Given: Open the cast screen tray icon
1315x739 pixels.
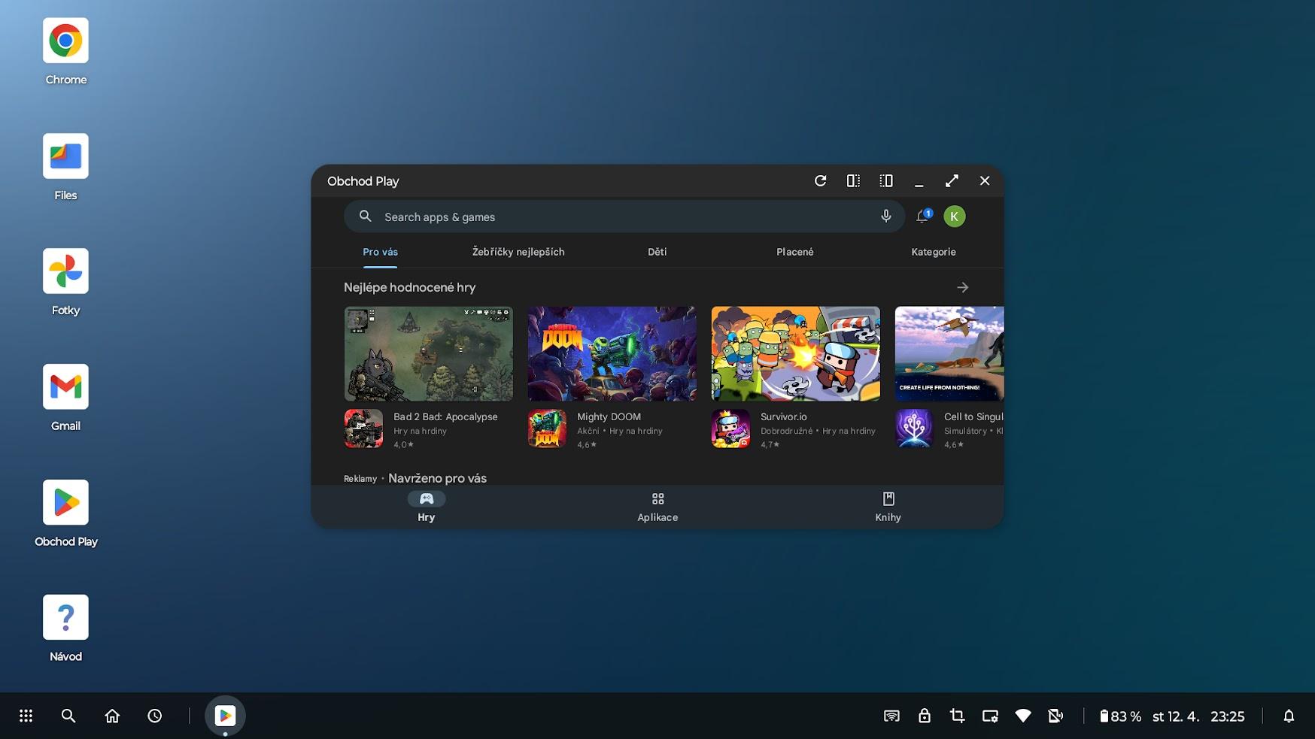Looking at the screenshot, I should pyautogui.click(x=891, y=716).
